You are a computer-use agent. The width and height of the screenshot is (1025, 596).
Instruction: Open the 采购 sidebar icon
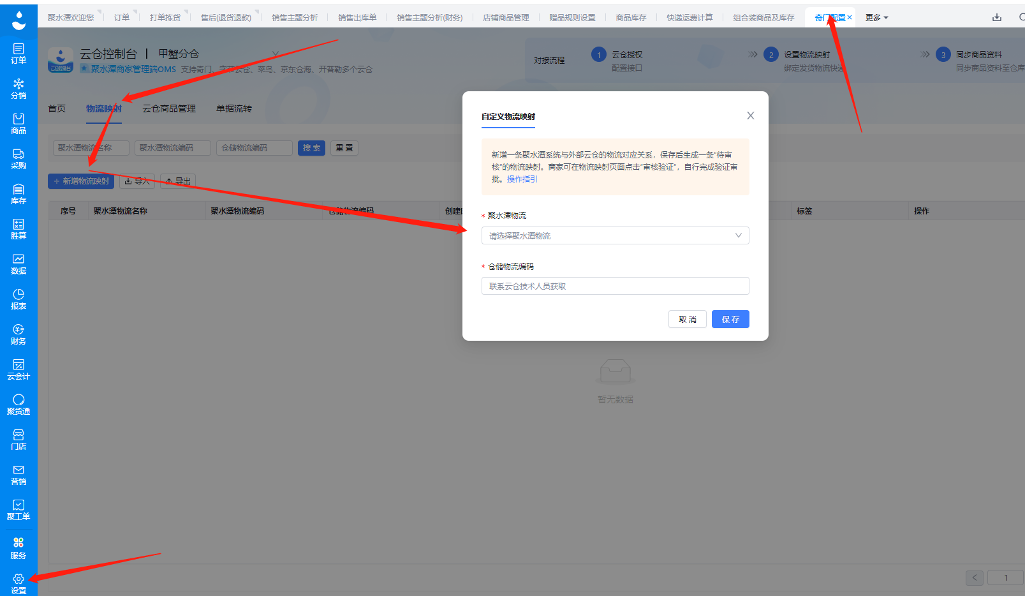point(18,159)
